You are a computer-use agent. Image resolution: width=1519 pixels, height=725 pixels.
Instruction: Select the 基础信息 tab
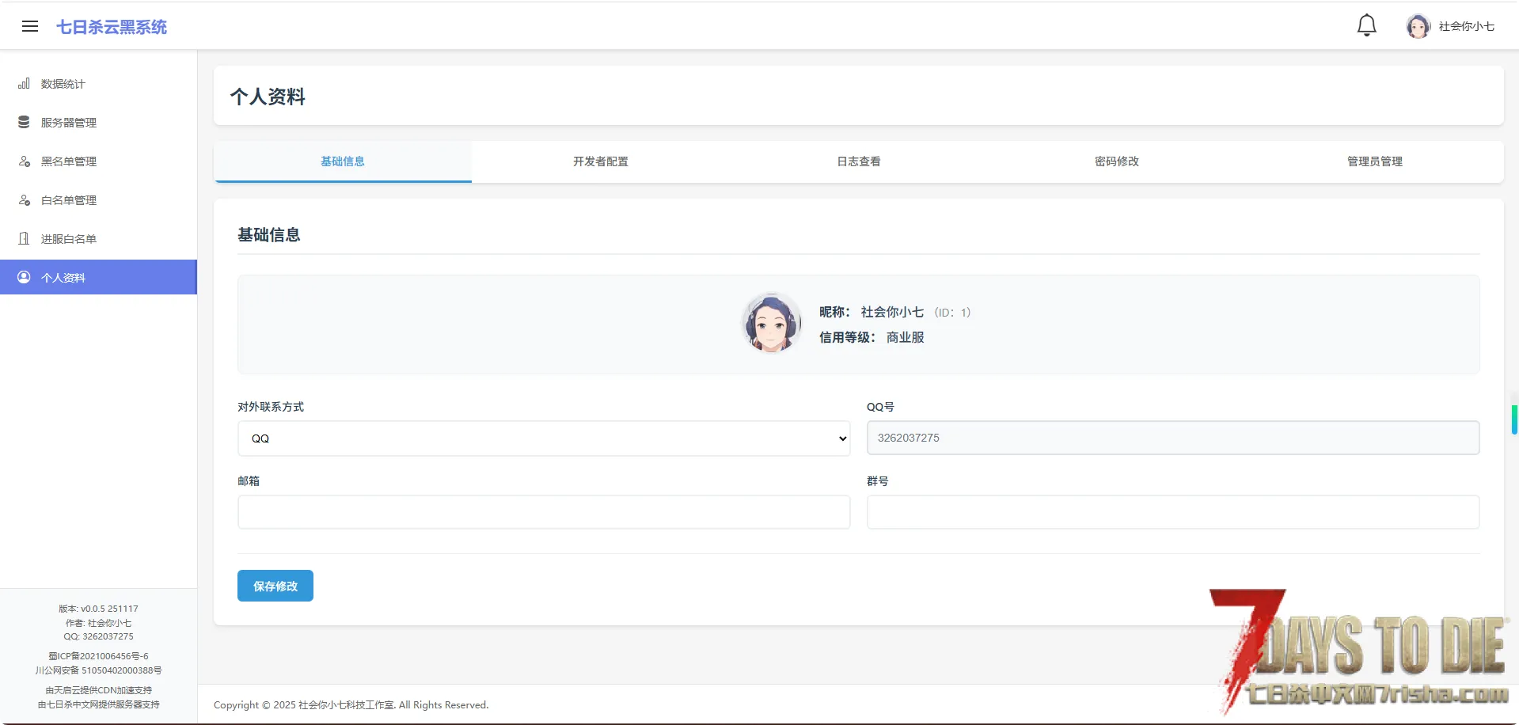coord(343,161)
